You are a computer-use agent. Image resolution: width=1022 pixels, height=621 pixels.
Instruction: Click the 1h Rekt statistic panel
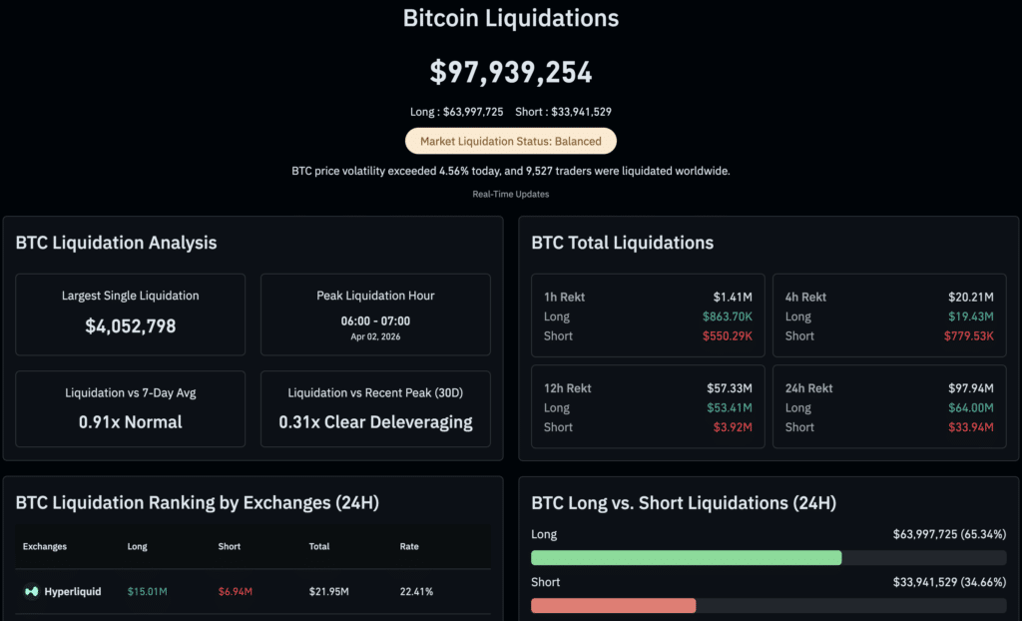(x=648, y=315)
